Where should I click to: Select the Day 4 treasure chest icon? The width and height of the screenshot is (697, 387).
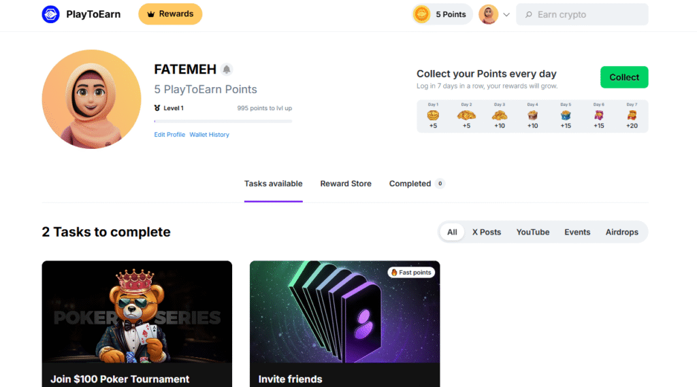click(x=532, y=115)
